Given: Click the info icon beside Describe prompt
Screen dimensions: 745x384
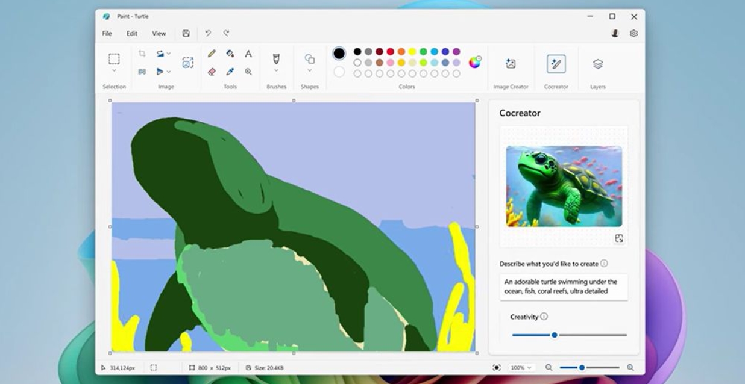Looking at the screenshot, I should coord(604,264).
